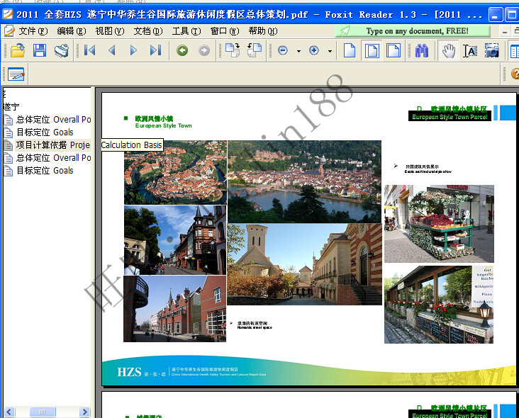Go to the previous page
This screenshot has height=418, width=519.
(x=112, y=50)
